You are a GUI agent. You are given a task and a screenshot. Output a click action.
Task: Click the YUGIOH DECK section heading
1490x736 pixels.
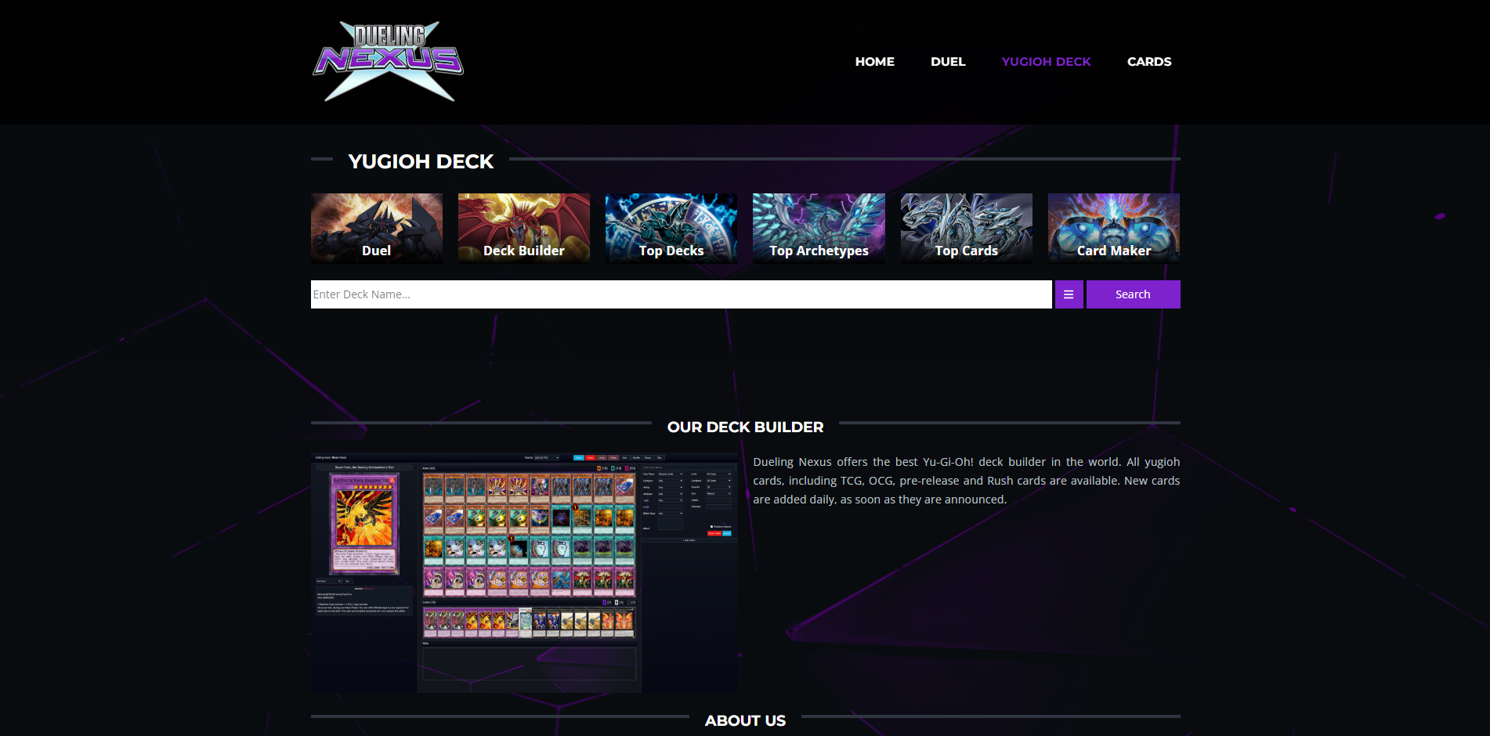pyautogui.click(x=421, y=161)
